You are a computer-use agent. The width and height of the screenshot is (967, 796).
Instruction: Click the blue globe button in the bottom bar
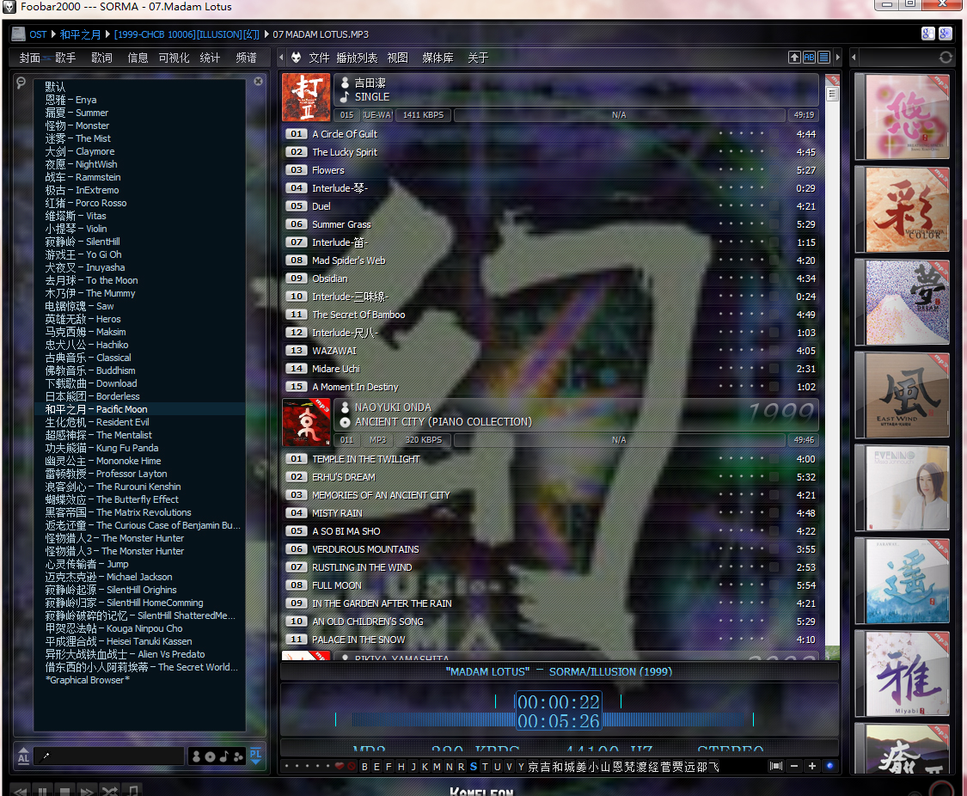(830, 766)
